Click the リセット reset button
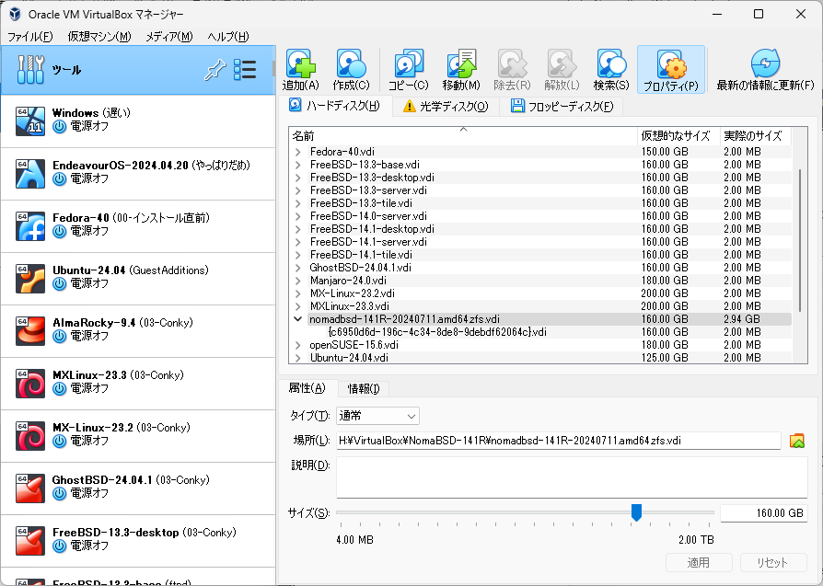Image resolution: width=823 pixels, height=586 pixels. 772,562
